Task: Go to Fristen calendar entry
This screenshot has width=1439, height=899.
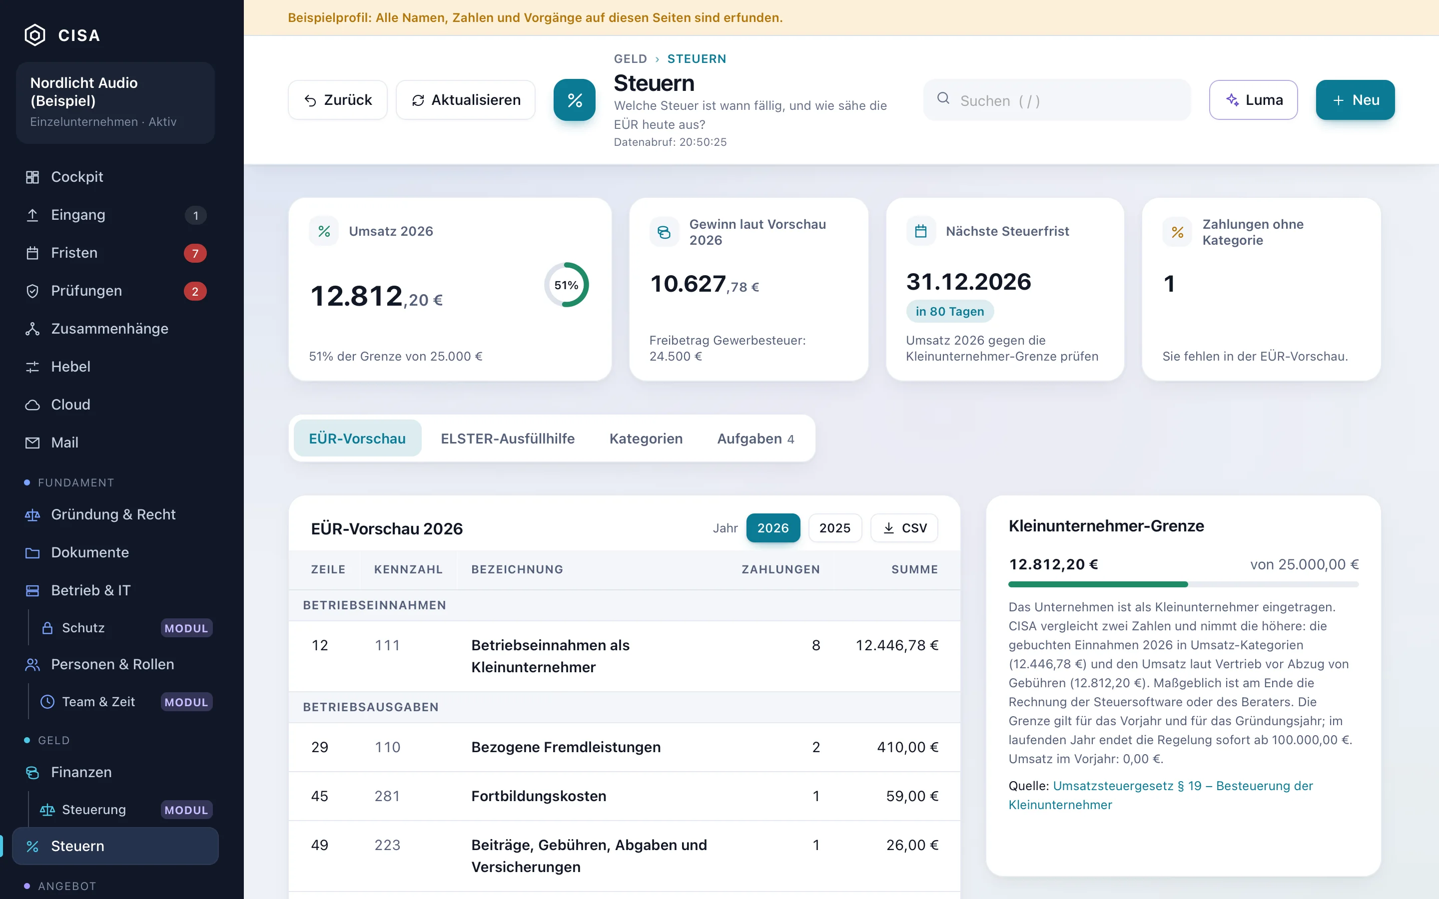Action: point(115,253)
